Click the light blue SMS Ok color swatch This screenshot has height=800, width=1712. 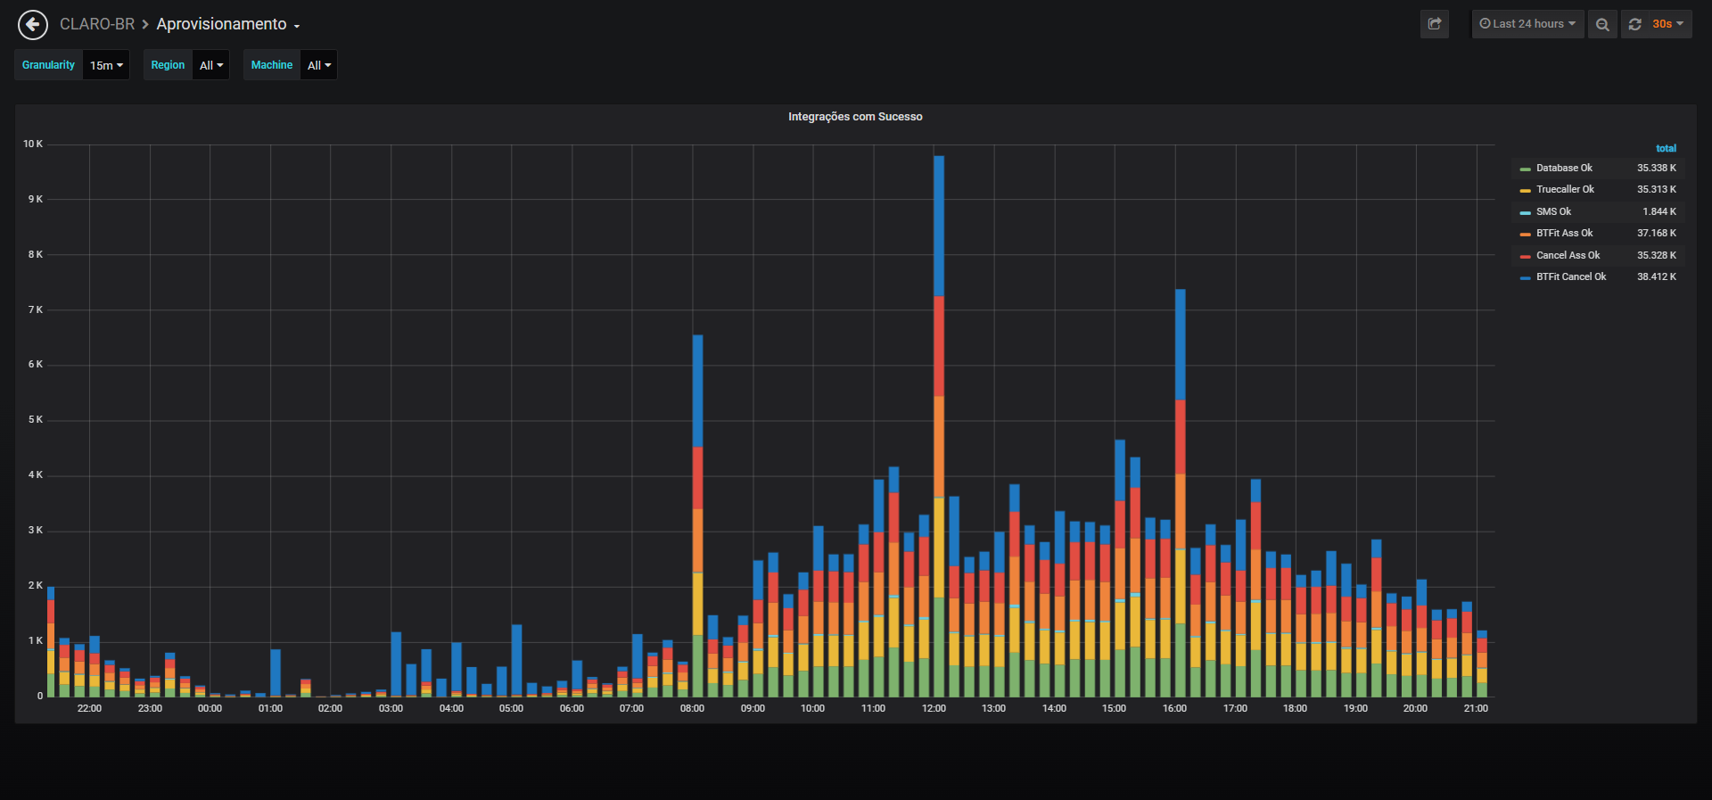pos(1525,212)
